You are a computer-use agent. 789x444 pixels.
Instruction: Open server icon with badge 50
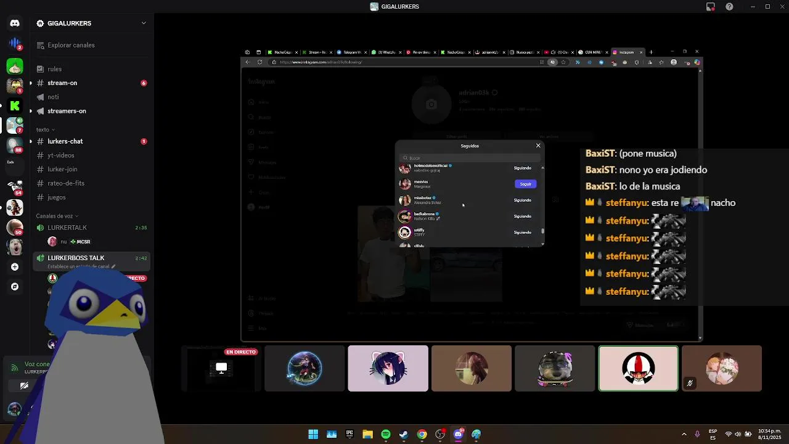coord(15,227)
